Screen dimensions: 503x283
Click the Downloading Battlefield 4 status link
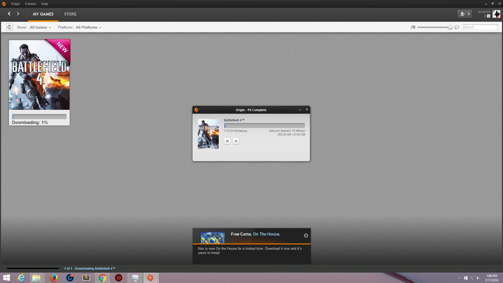tap(90, 269)
